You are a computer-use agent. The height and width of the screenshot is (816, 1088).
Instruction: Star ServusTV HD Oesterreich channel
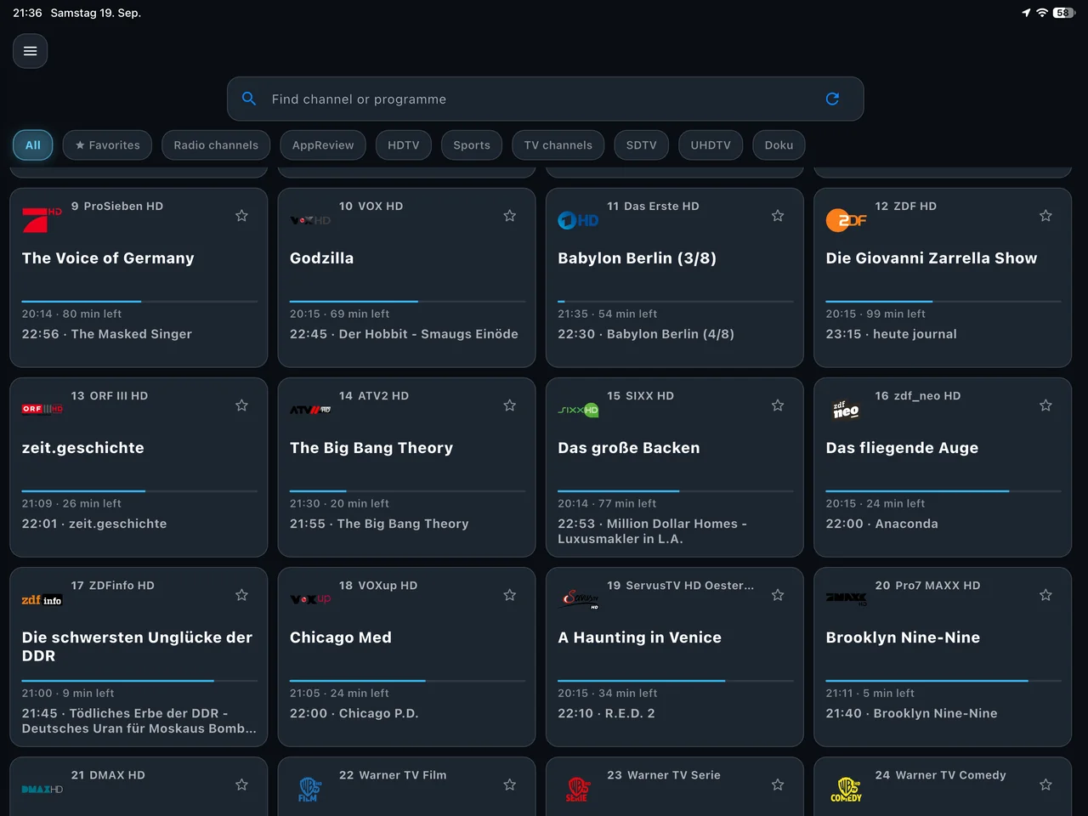tap(778, 595)
